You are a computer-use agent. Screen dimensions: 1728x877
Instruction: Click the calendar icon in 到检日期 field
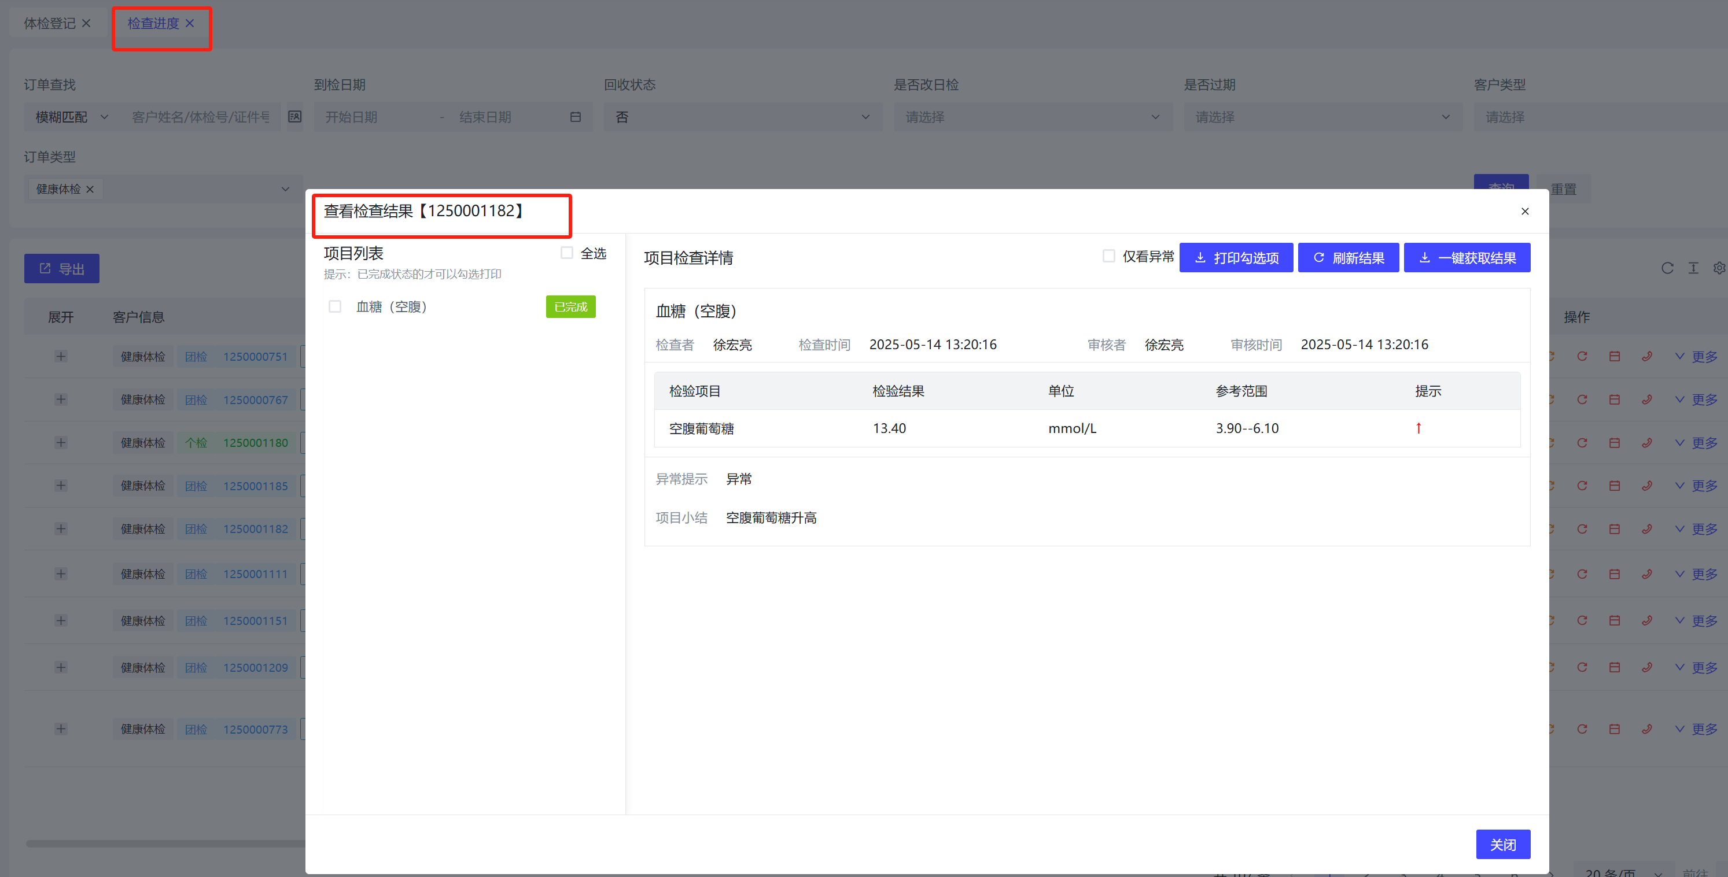[x=575, y=117]
